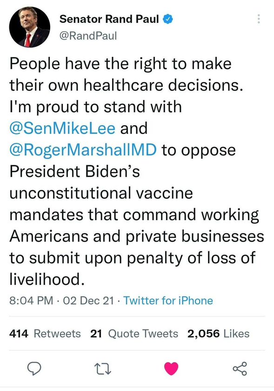View the 414 Retweets list
The height and width of the screenshot is (391, 274).
tap(45, 334)
